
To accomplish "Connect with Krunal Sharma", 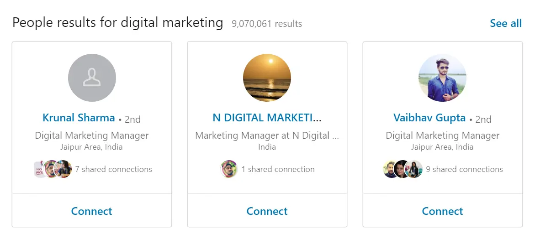I will pos(92,211).
